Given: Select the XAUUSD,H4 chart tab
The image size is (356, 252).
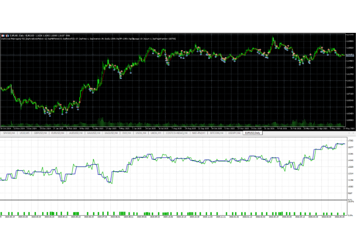Looking at the screenshot, I should click(93, 133).
